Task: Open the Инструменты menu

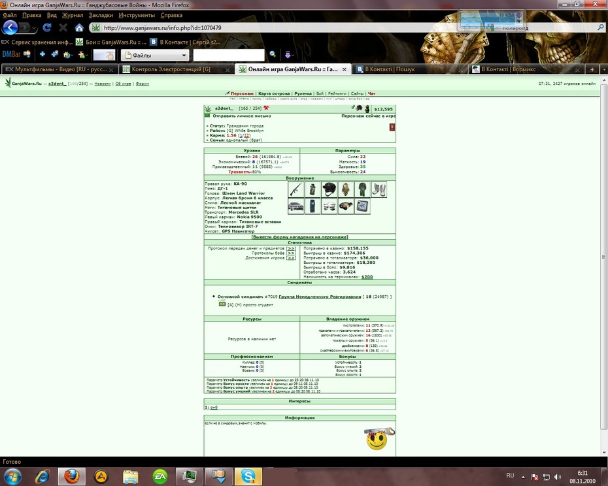Action: coord(137,15)
